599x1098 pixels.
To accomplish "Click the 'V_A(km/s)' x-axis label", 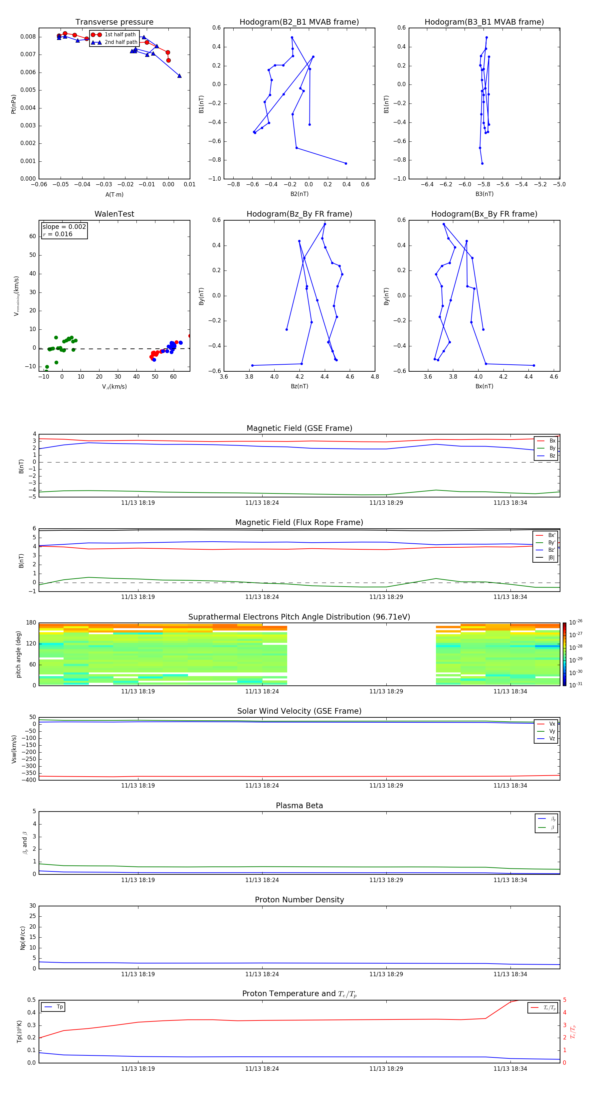I will (114, 387).
